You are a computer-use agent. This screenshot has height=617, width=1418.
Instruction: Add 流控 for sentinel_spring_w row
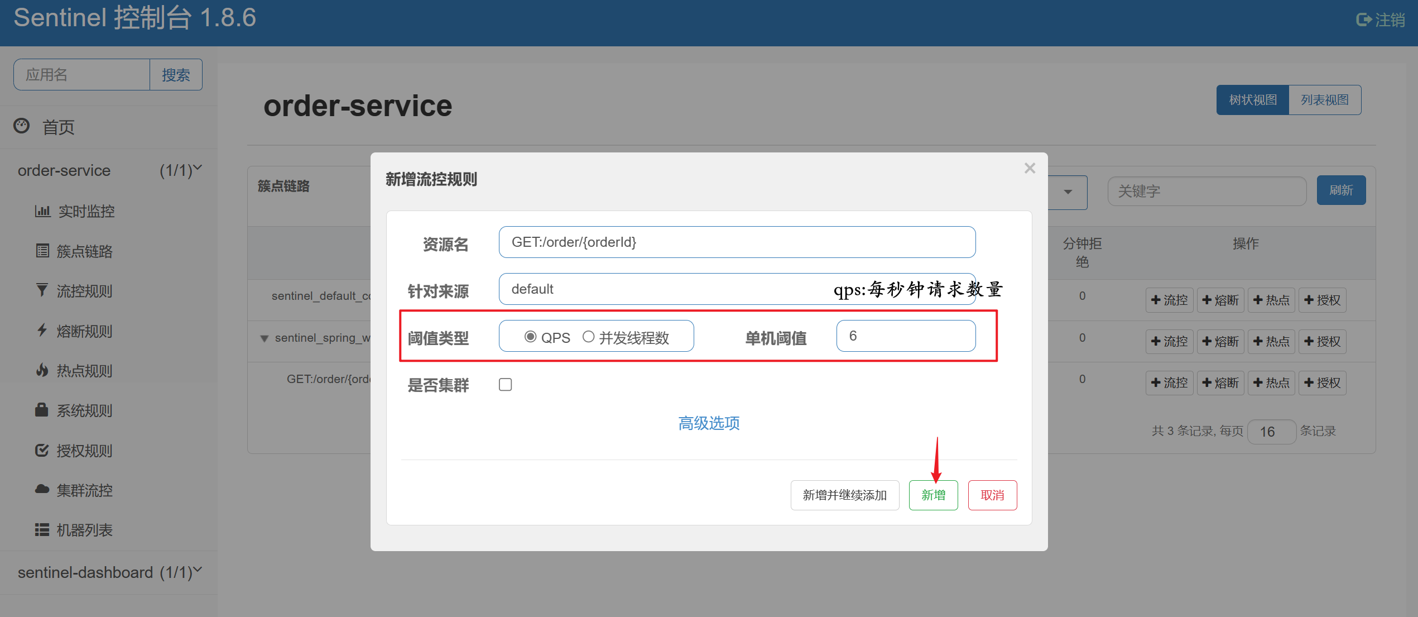click(x=1169, y=342)
